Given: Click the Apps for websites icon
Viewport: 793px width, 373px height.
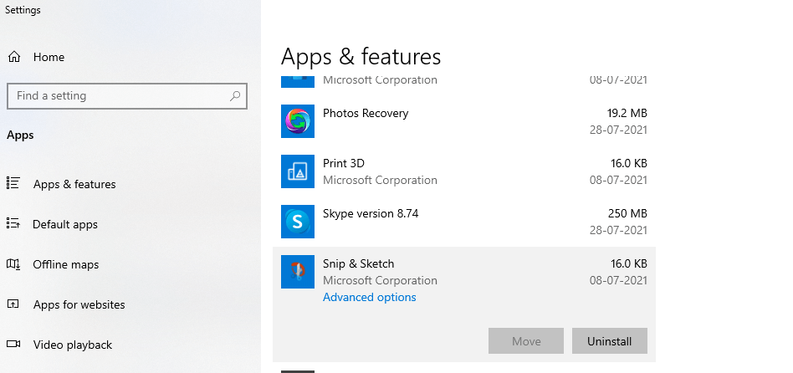Looking at the screenshot, I should click(13, 304).
